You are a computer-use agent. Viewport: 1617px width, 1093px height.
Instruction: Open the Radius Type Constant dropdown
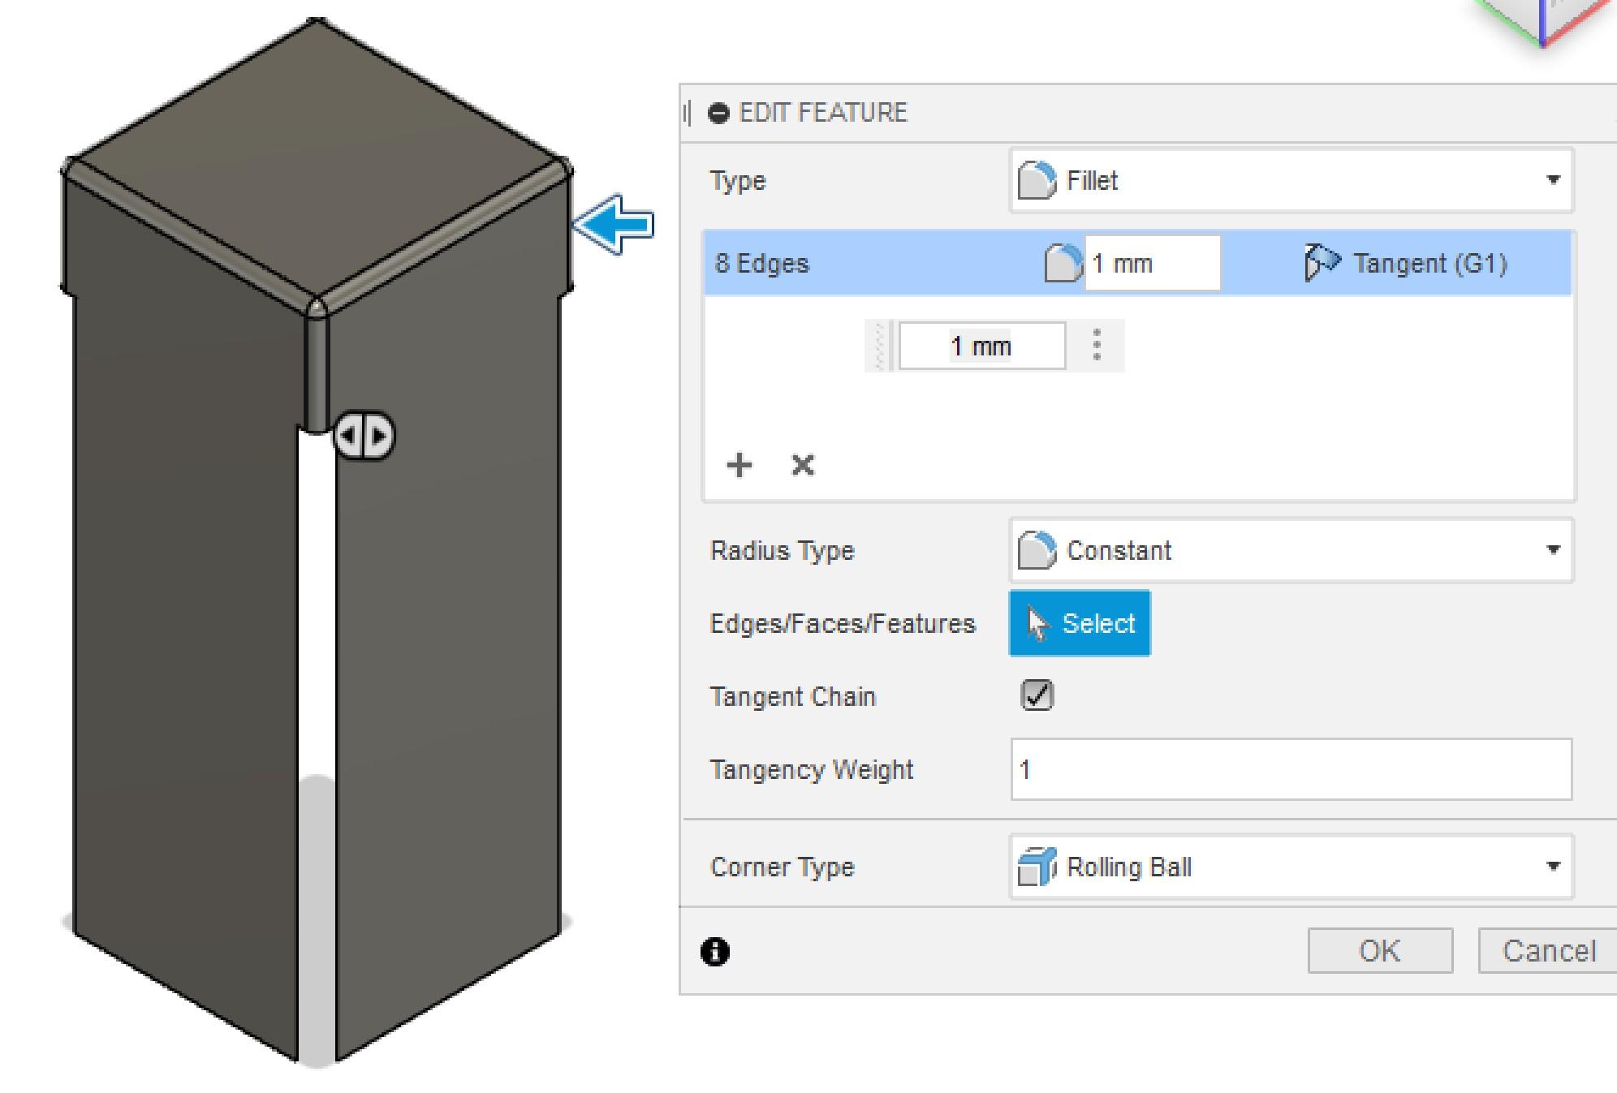[1291, 550]
